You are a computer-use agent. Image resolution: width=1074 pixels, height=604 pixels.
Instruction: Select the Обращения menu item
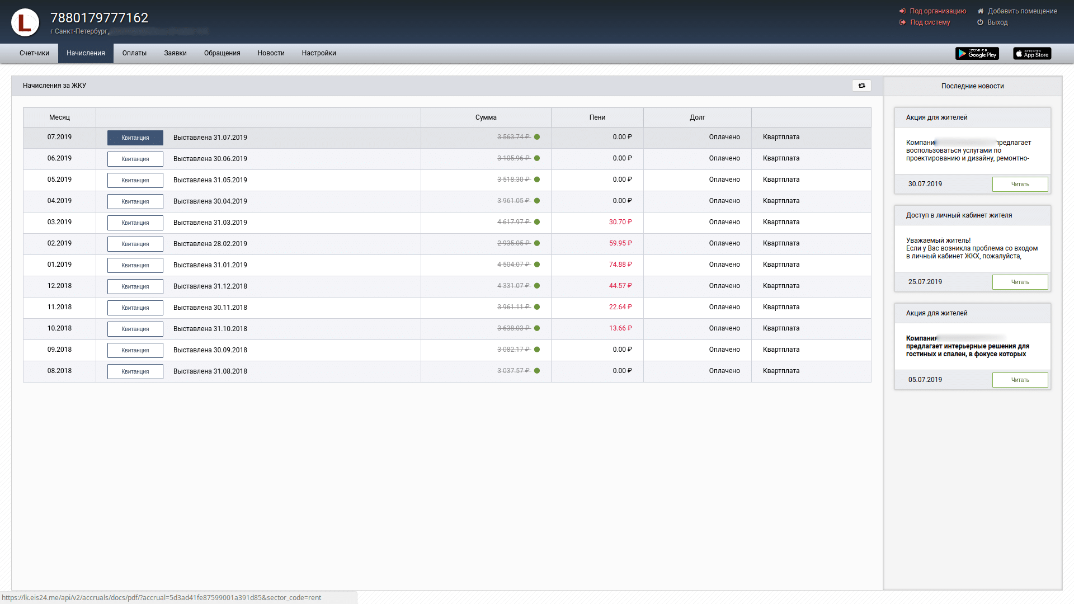(222, 53)
